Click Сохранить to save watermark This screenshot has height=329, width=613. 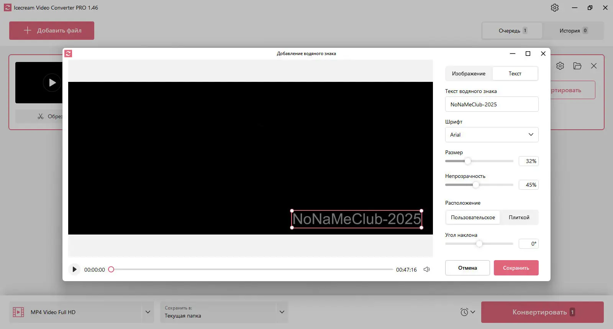pyautogui.click(x=516, y=268)
